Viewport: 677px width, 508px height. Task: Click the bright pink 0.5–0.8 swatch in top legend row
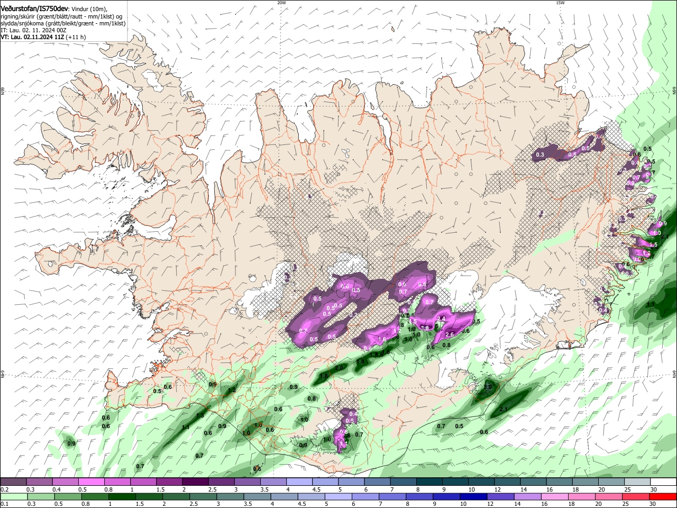(91, 482)
